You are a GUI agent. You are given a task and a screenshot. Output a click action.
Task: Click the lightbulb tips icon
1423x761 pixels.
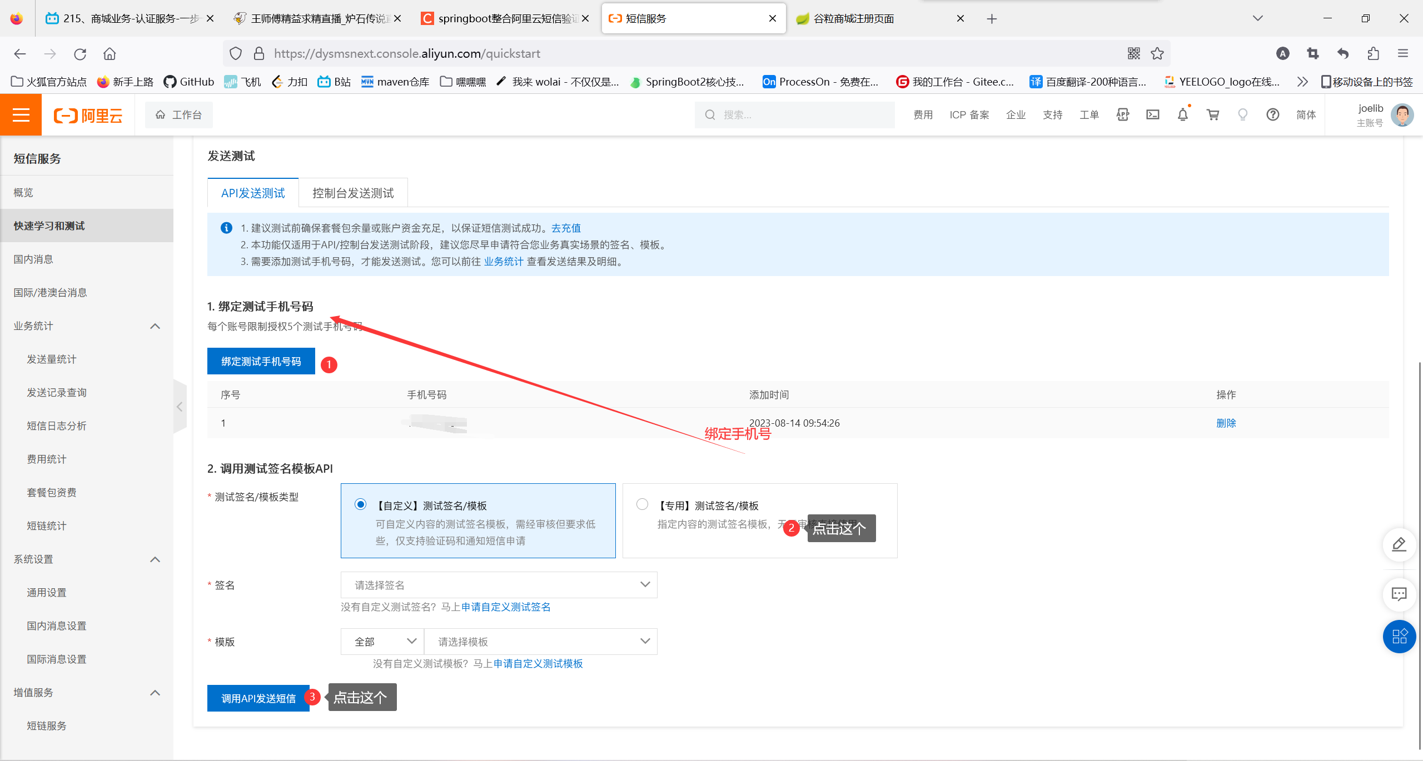[x=1242, y=115]
